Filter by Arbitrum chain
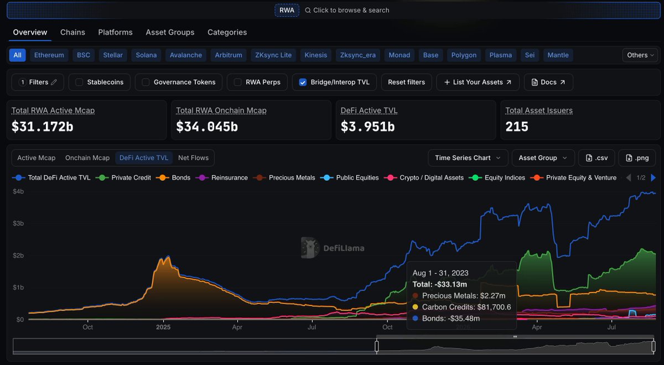This screenshot has width=664, height=365. (x=229, y=55)
